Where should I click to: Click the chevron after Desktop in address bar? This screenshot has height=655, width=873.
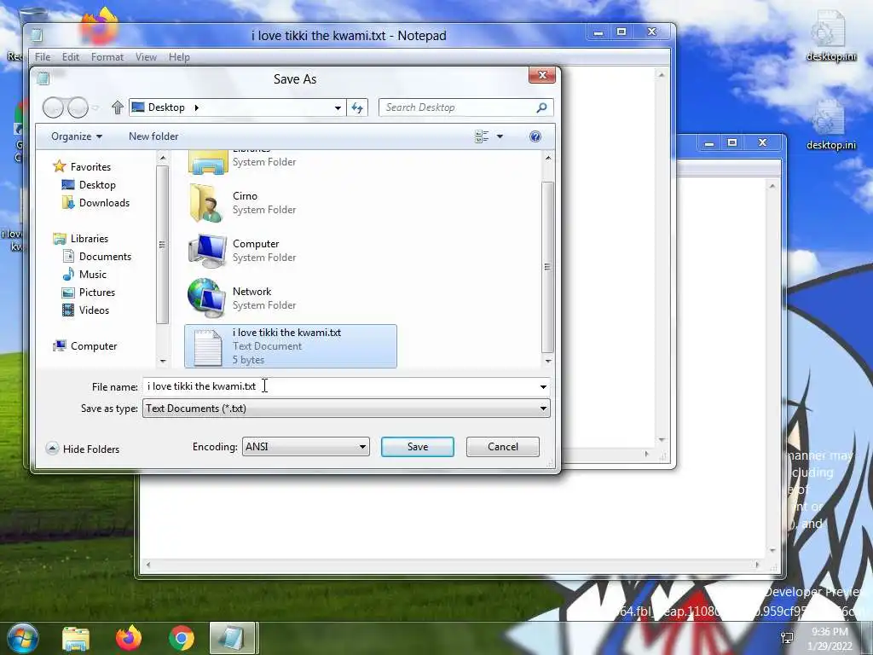197,107
